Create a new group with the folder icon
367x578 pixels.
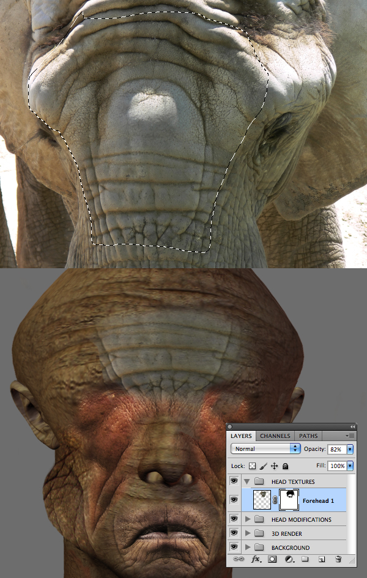click(305, 559)
